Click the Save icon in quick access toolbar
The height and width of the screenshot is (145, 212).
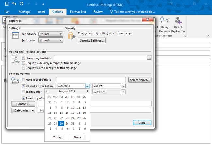[7, 4]
